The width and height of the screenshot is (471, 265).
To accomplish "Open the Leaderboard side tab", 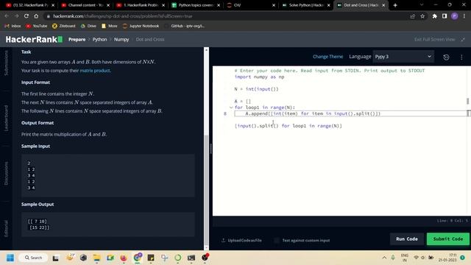I will 7,118.
